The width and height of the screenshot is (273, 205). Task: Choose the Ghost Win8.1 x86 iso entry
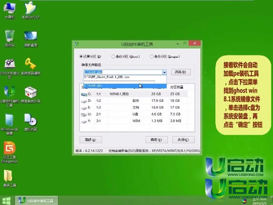tap(125, 77)
